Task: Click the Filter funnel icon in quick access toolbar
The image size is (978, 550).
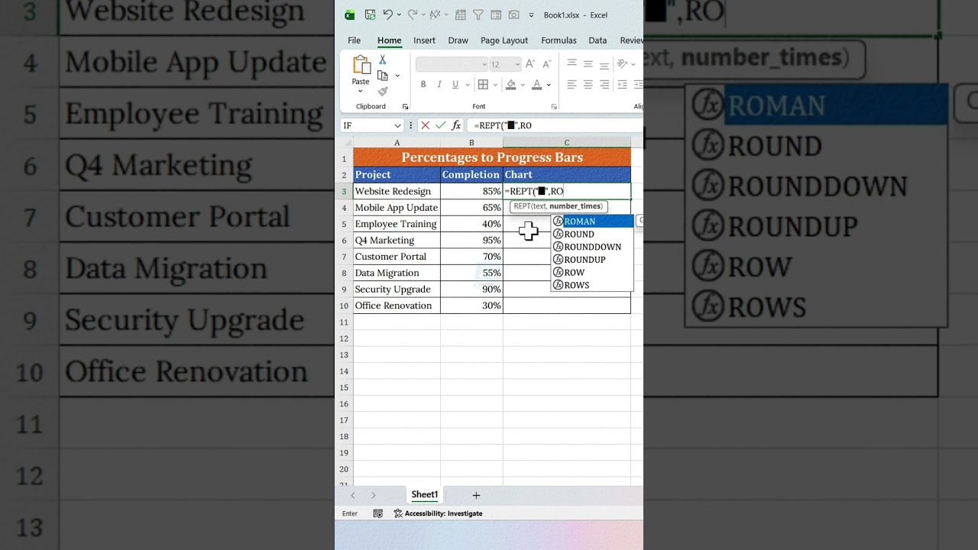Action: pos(478,15)
